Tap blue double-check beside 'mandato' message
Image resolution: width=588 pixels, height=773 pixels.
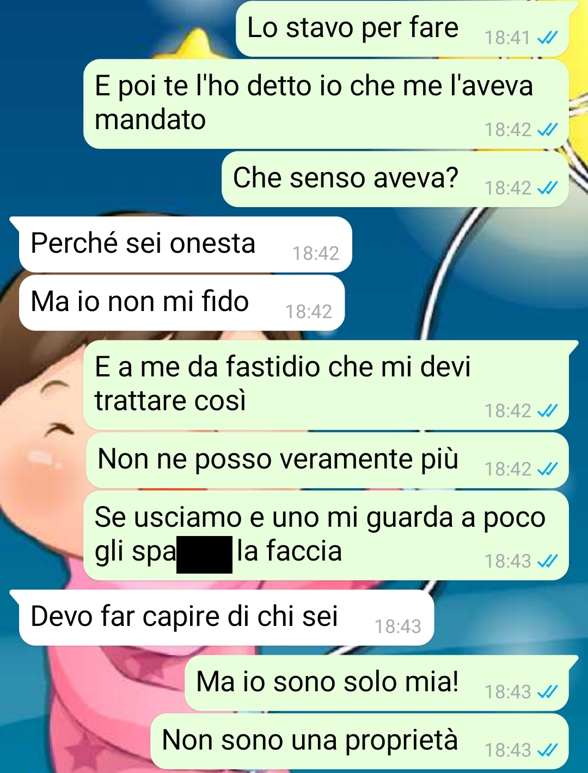click(x=547, y=130)
